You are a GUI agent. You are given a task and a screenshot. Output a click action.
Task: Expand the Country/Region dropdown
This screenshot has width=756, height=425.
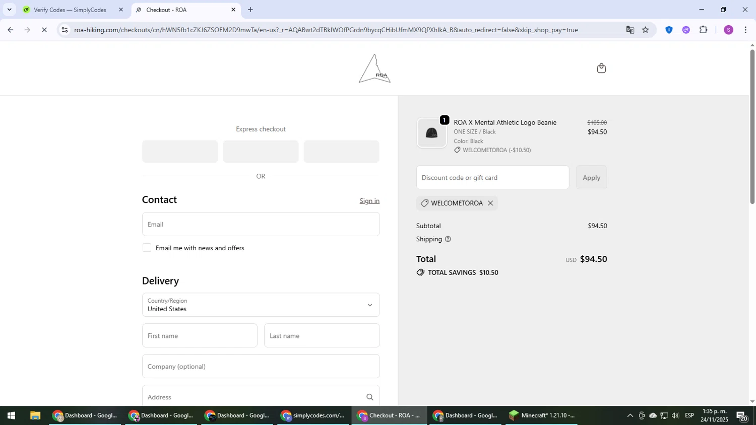pyautogui.click(x=261, y=305)
